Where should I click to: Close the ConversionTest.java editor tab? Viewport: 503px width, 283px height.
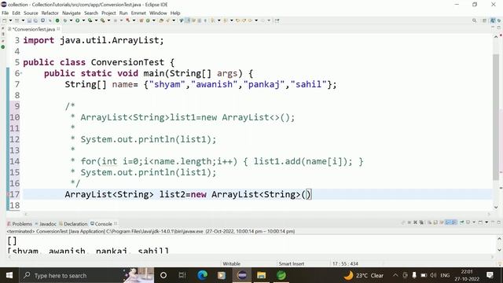click(x=58, y=29)
